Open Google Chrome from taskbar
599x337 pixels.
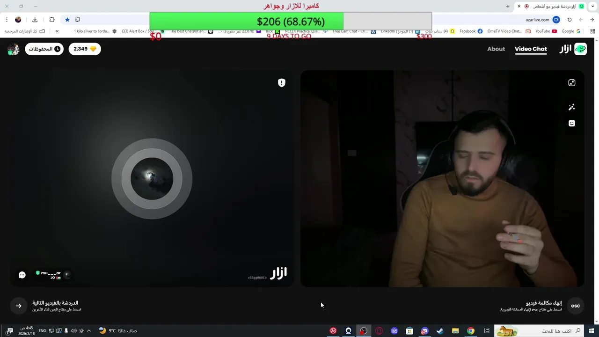pos(471,331)
